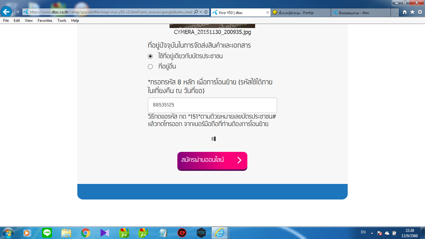Click the pink 'สมัครผ่านออนไลน์' button
Screen dimensions: 425x239
coord(212,161)
